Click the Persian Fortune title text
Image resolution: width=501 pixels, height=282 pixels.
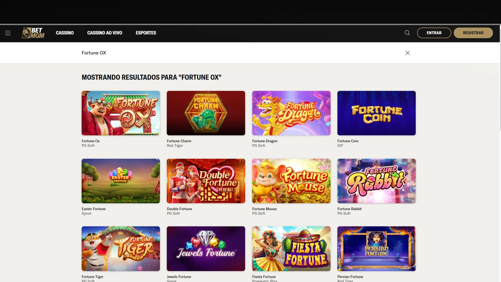[x=350, y=277]
